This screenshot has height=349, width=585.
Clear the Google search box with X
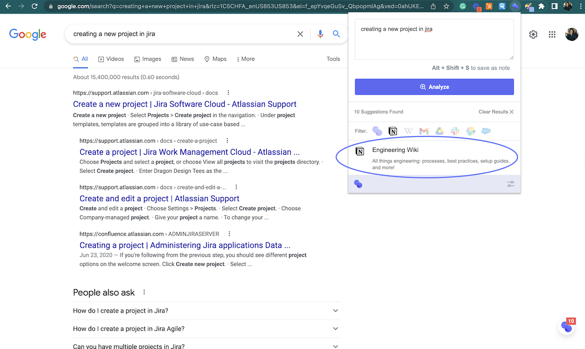point(300,34)
